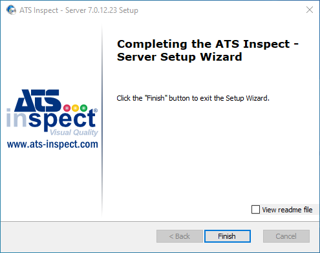This screenshot has width=320, height=253.
Task: Click the 'View readme file' label text
Action: [x=287, y=210]
